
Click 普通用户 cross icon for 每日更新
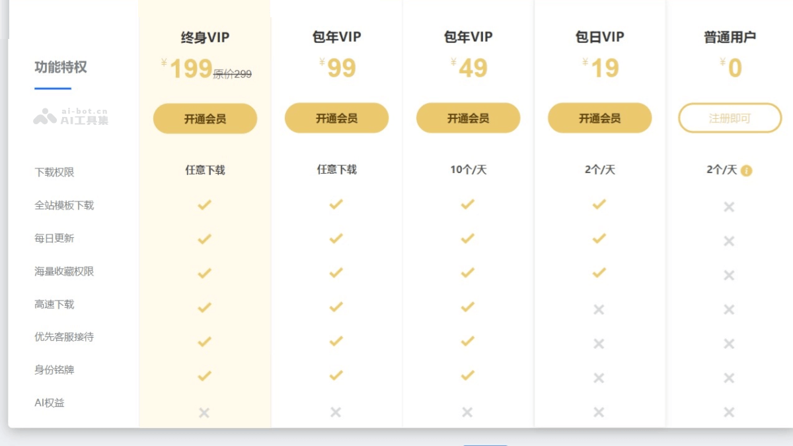(729, 241)
